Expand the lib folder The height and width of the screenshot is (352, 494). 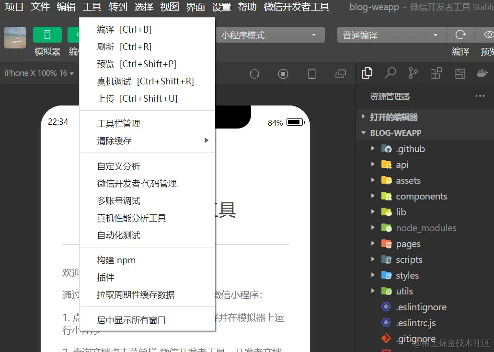tap(425, 212)
